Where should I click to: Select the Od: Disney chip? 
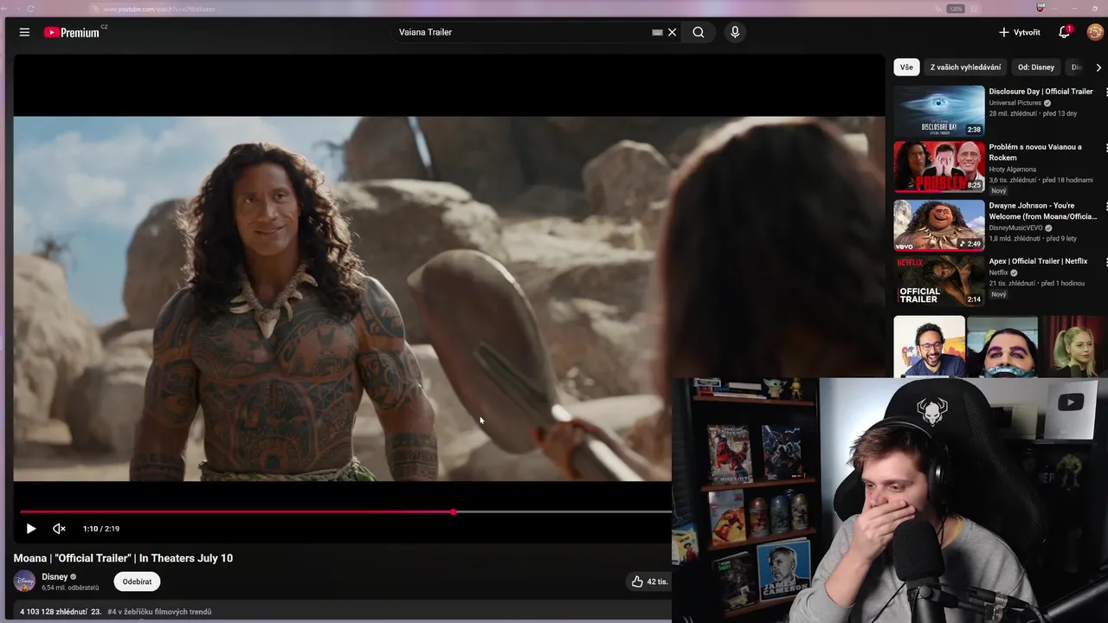[1036, 67]
